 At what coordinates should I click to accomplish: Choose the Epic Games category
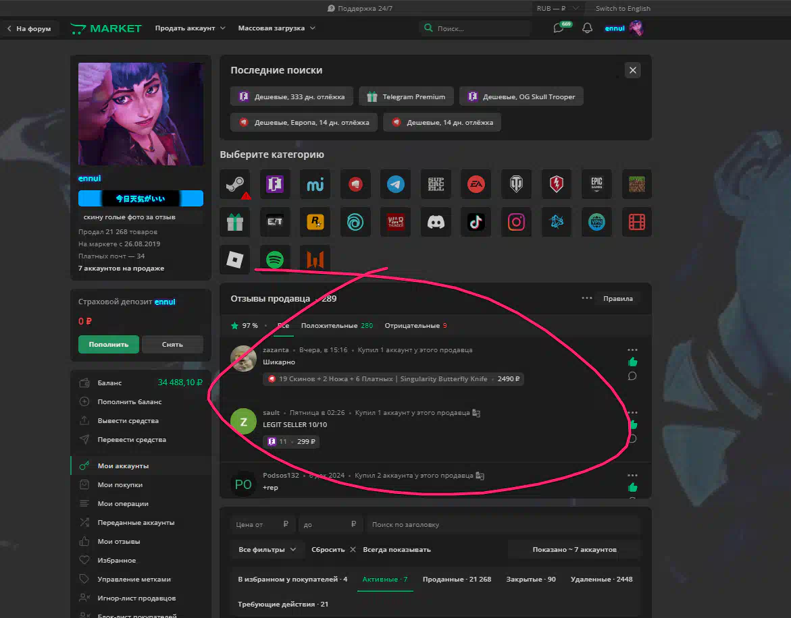pyautogui.click(x=596, y=184)
